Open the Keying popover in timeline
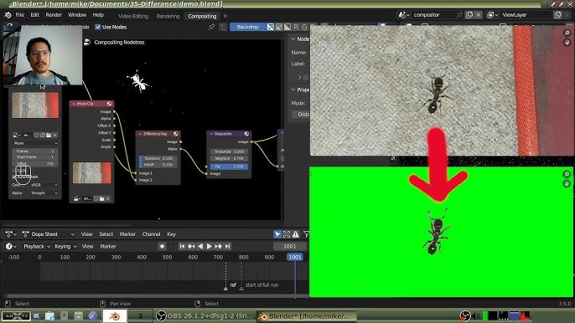Screen dimensions: 575x323 tap(65, 247)
